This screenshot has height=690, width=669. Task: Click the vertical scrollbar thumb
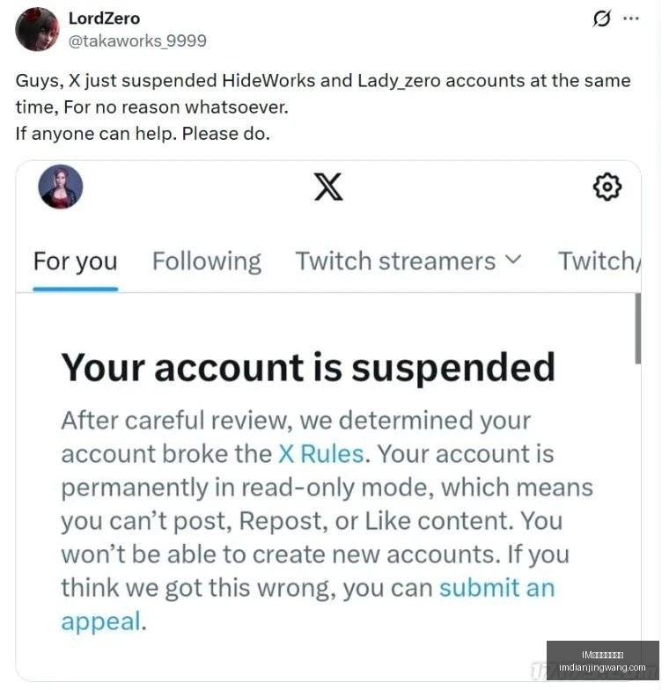637,329
